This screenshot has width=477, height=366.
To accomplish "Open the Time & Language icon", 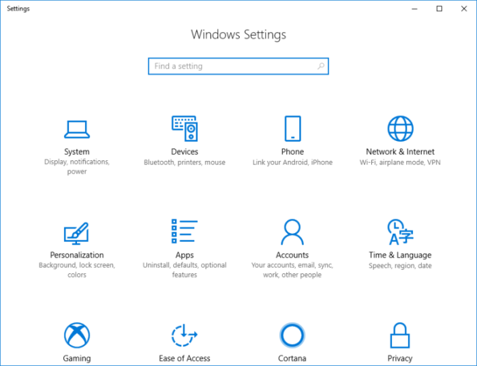I will coord(401,232).
